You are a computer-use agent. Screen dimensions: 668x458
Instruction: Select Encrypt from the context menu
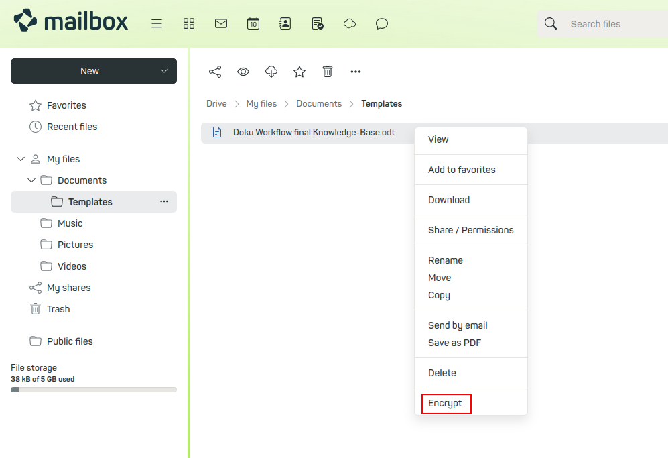(x=446, y=403)
